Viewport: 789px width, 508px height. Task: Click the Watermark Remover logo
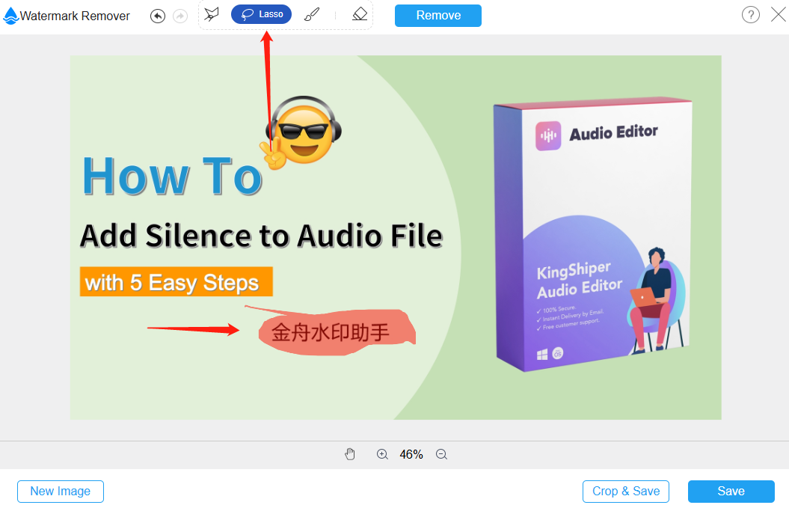pos(10,16)
